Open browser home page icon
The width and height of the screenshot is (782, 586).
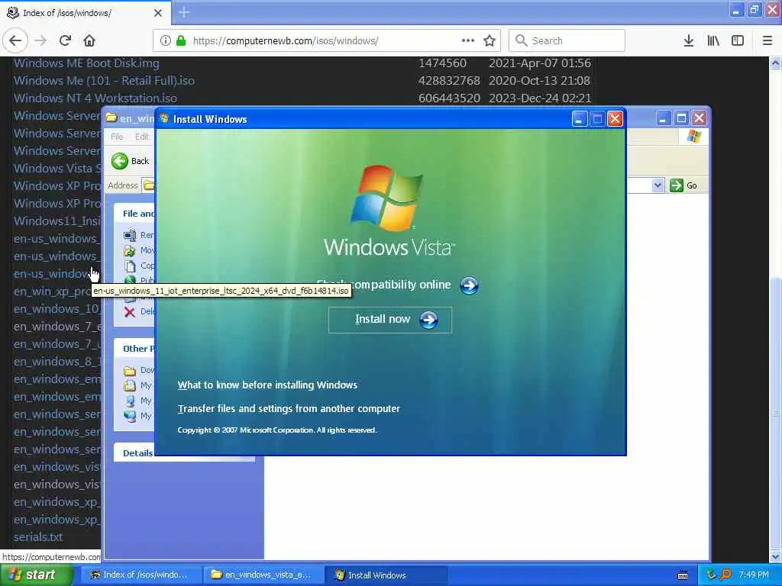(x=89, y=41)
